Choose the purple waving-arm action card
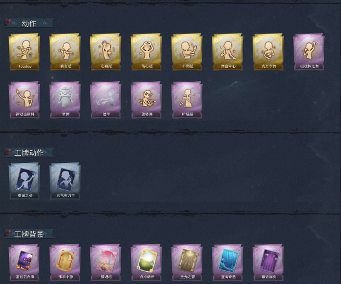 tap(24, 100)
